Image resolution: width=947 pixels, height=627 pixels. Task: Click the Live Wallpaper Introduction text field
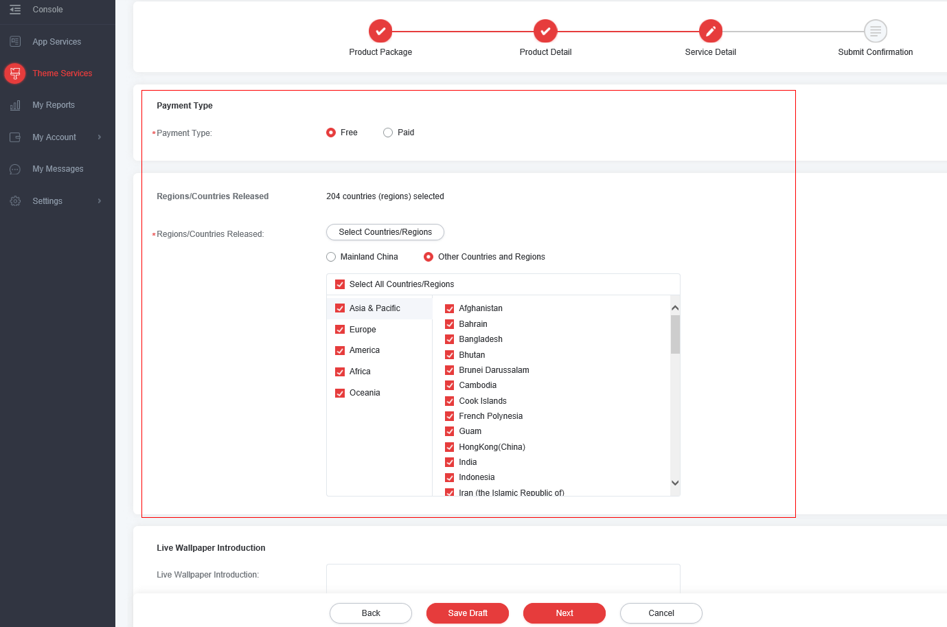point(503,578)
